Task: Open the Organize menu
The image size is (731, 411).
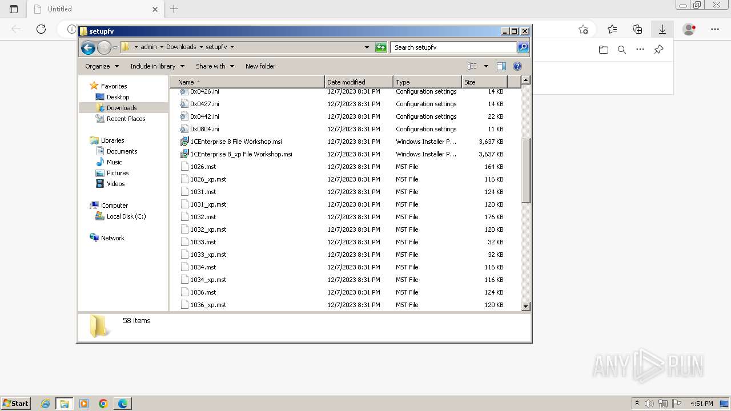Action: click(x=102, y=66)
